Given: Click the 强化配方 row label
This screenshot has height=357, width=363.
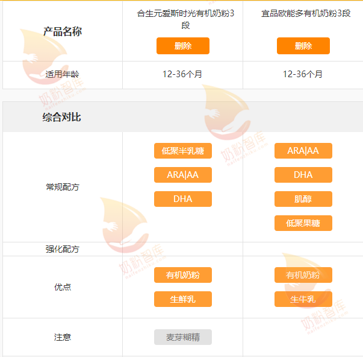Looking at the screenshot, I should pyautogui.click(x=62, y=249).
